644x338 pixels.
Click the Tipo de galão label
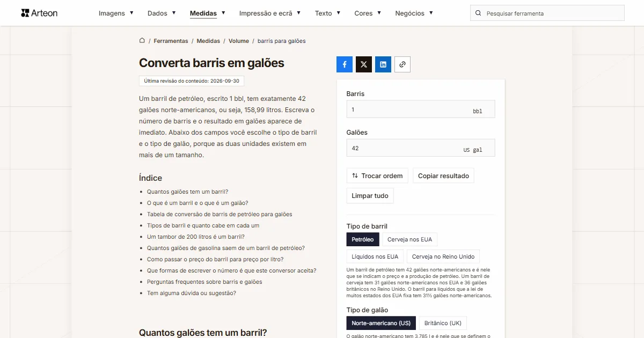[x=367, y=310]
